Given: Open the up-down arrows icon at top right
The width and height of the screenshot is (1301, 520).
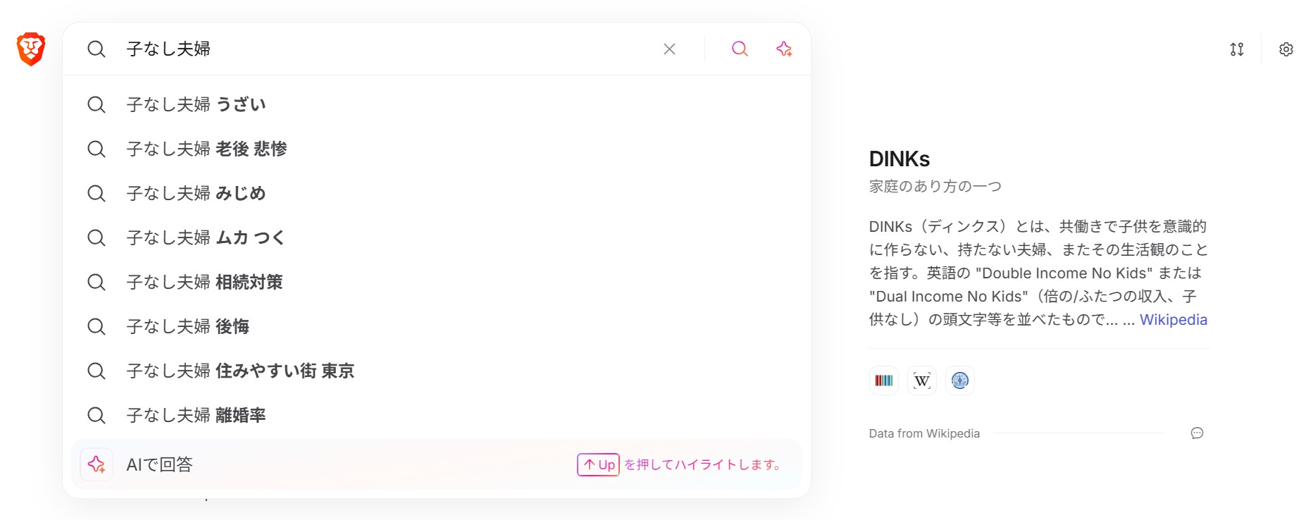Looking at the screenshot, I should pyautogui.click(x=1237, y=49).
